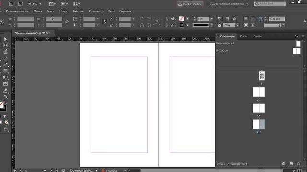Toggle wrap around bounding box button
Screen dimensions: 307x172
tap(253, 19)
